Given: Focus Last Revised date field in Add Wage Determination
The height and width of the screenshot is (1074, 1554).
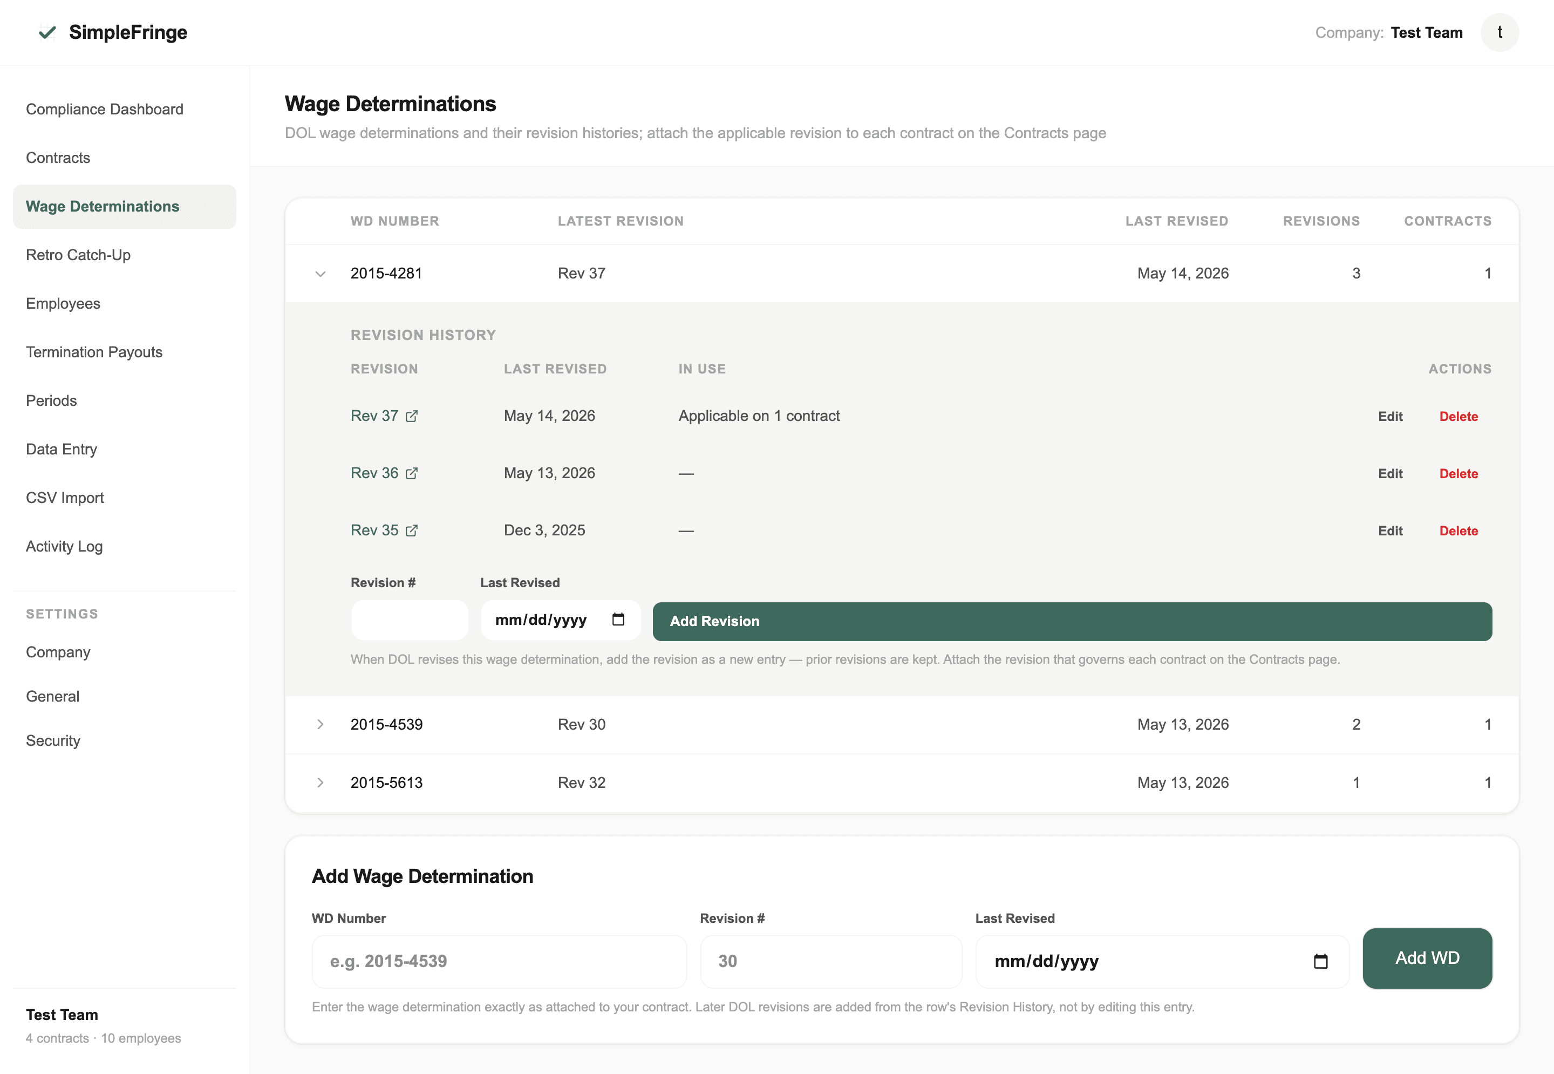Looking at the screenshot, I should (1162, 961).
